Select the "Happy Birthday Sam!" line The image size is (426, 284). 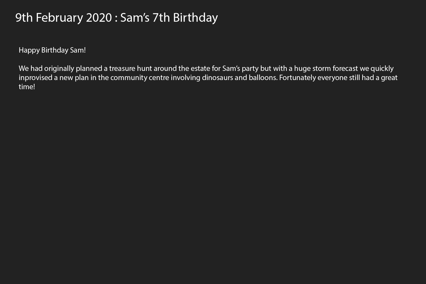52,50
